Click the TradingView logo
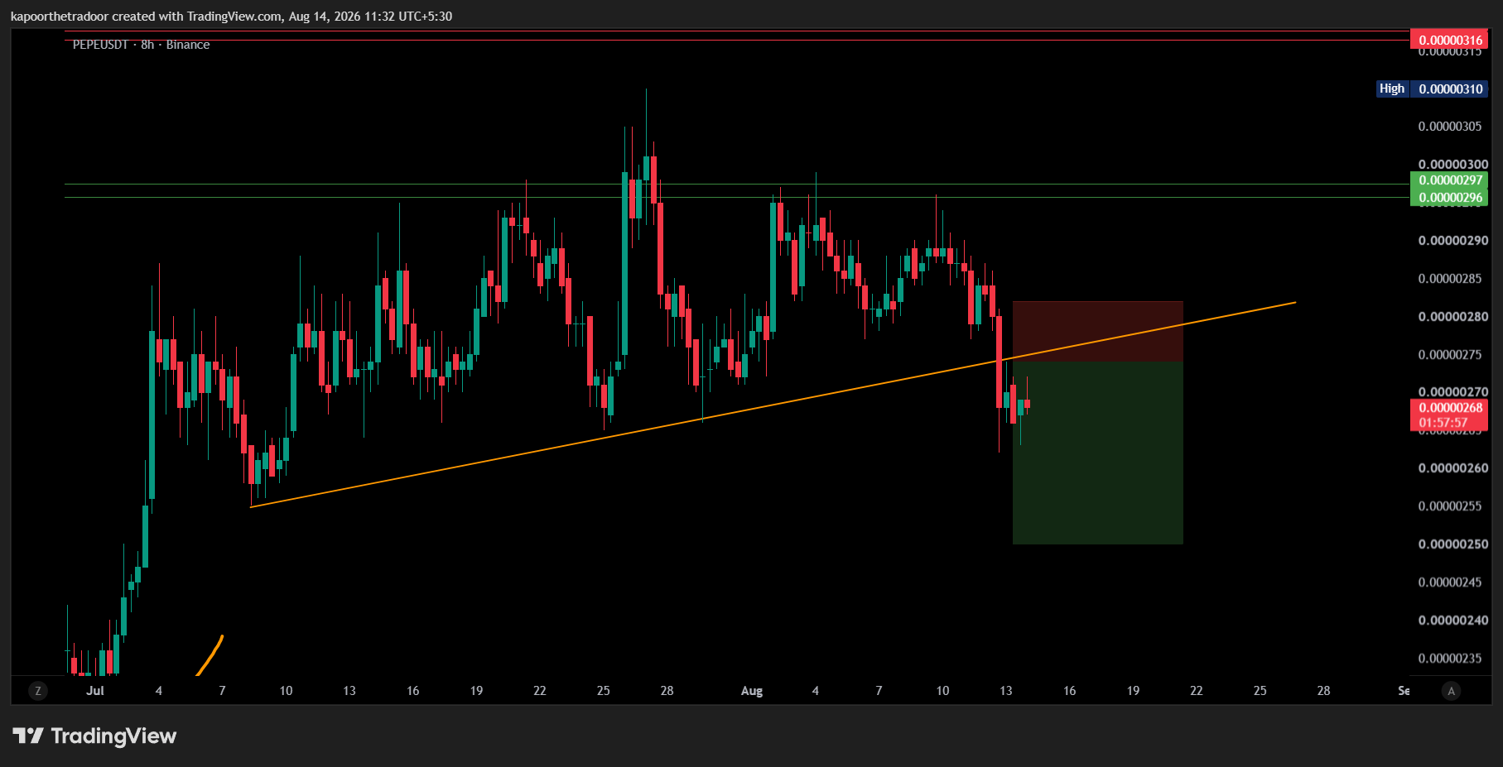Image resolution: width=1503 pixels, height=767 pixels. point(94,736)
